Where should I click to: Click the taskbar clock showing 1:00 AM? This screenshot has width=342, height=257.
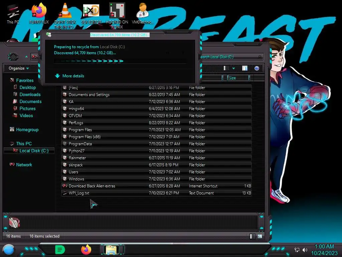point(324,250)
